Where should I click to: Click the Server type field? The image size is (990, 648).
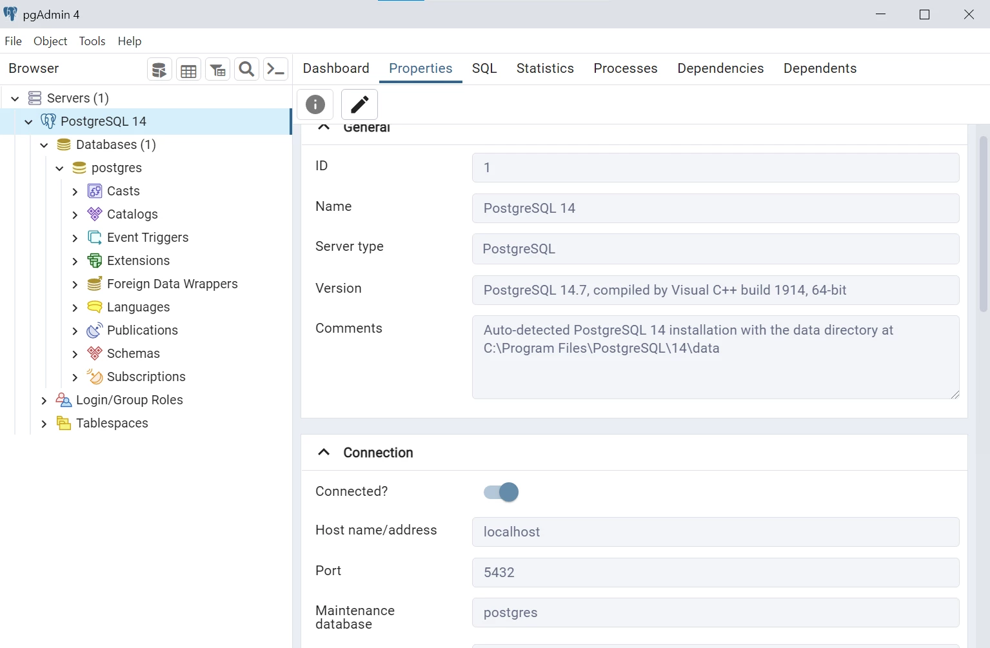(x=715, y=249)
